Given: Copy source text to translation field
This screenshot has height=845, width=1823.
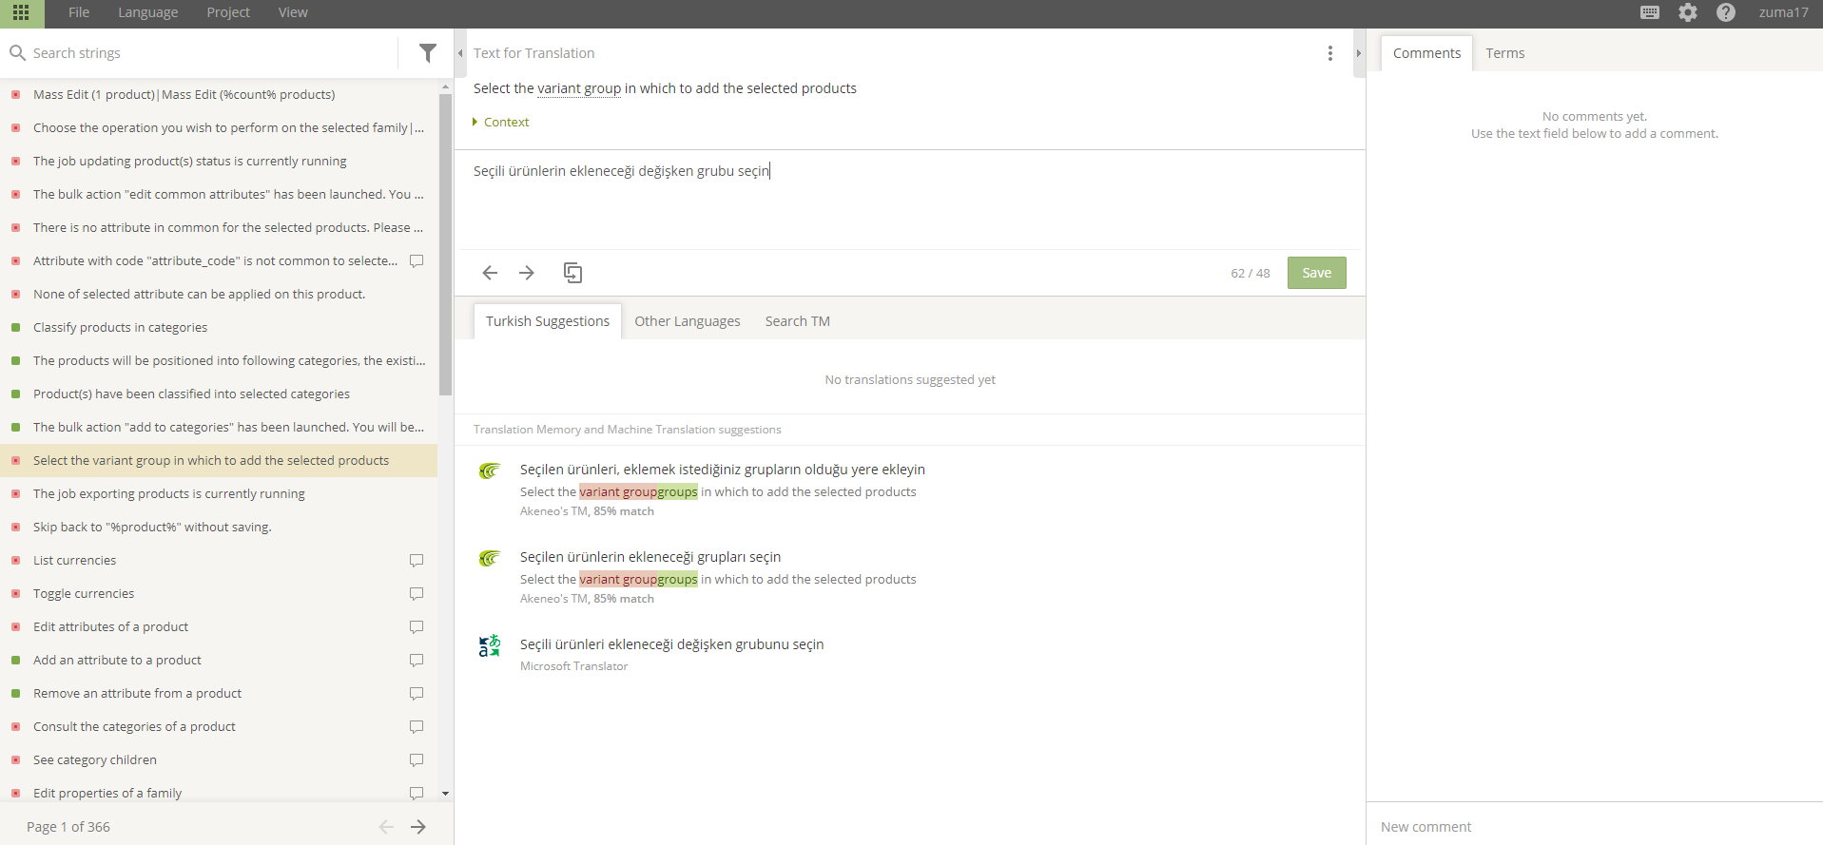Looking at the screenshot, I should pos(572,273).
